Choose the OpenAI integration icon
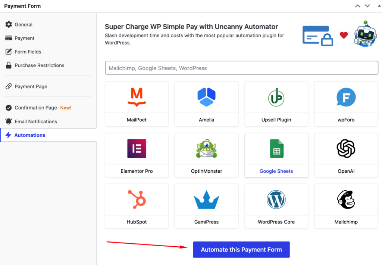382x265 pixels. pos(346,148)
